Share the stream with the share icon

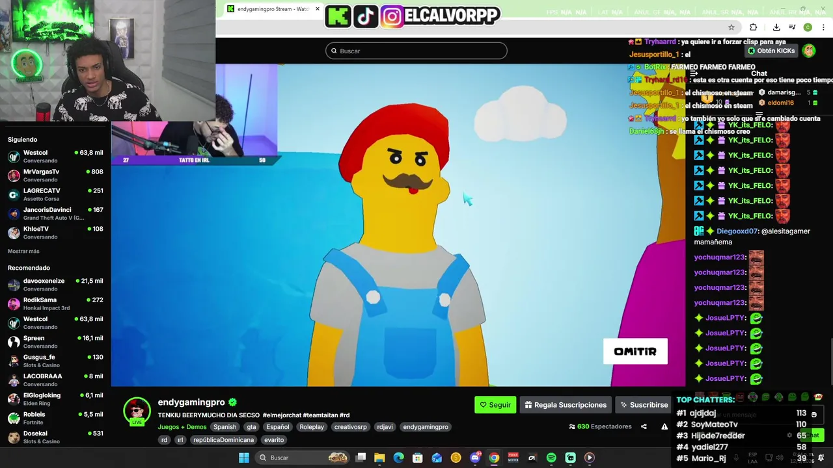[644, 426]
